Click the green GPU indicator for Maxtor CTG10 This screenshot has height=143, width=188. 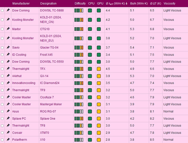tap(99, 29)
